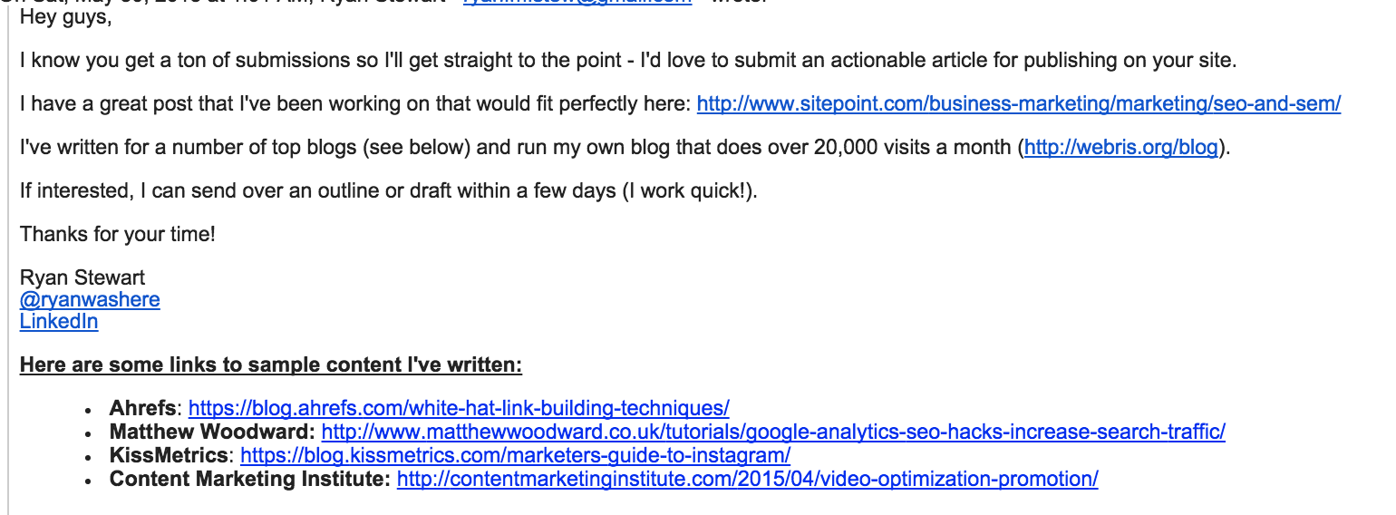Click the @ryanwashere Twitter handle link

90,300
